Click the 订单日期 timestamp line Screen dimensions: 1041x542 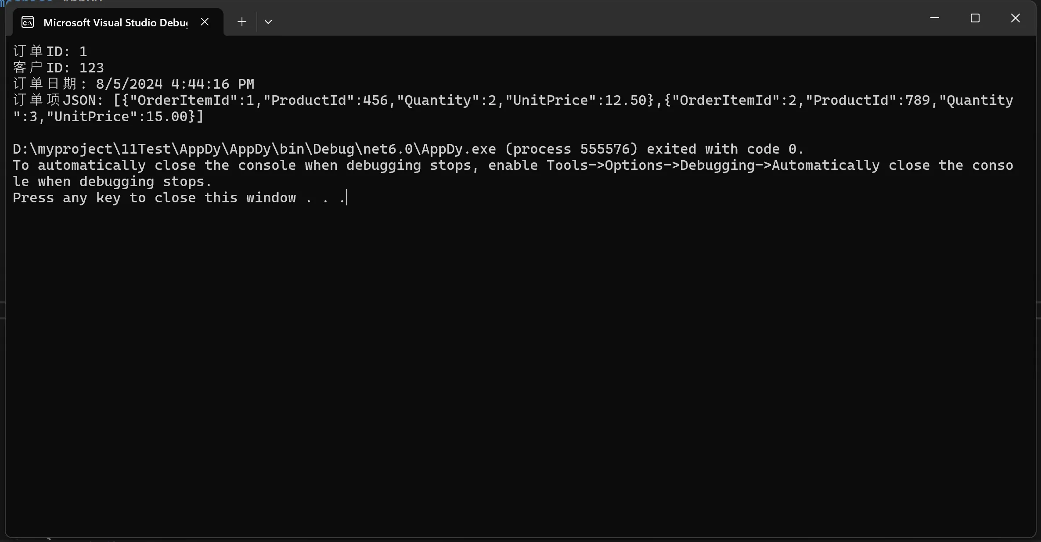pyautogui.click(x=133, y=84)
